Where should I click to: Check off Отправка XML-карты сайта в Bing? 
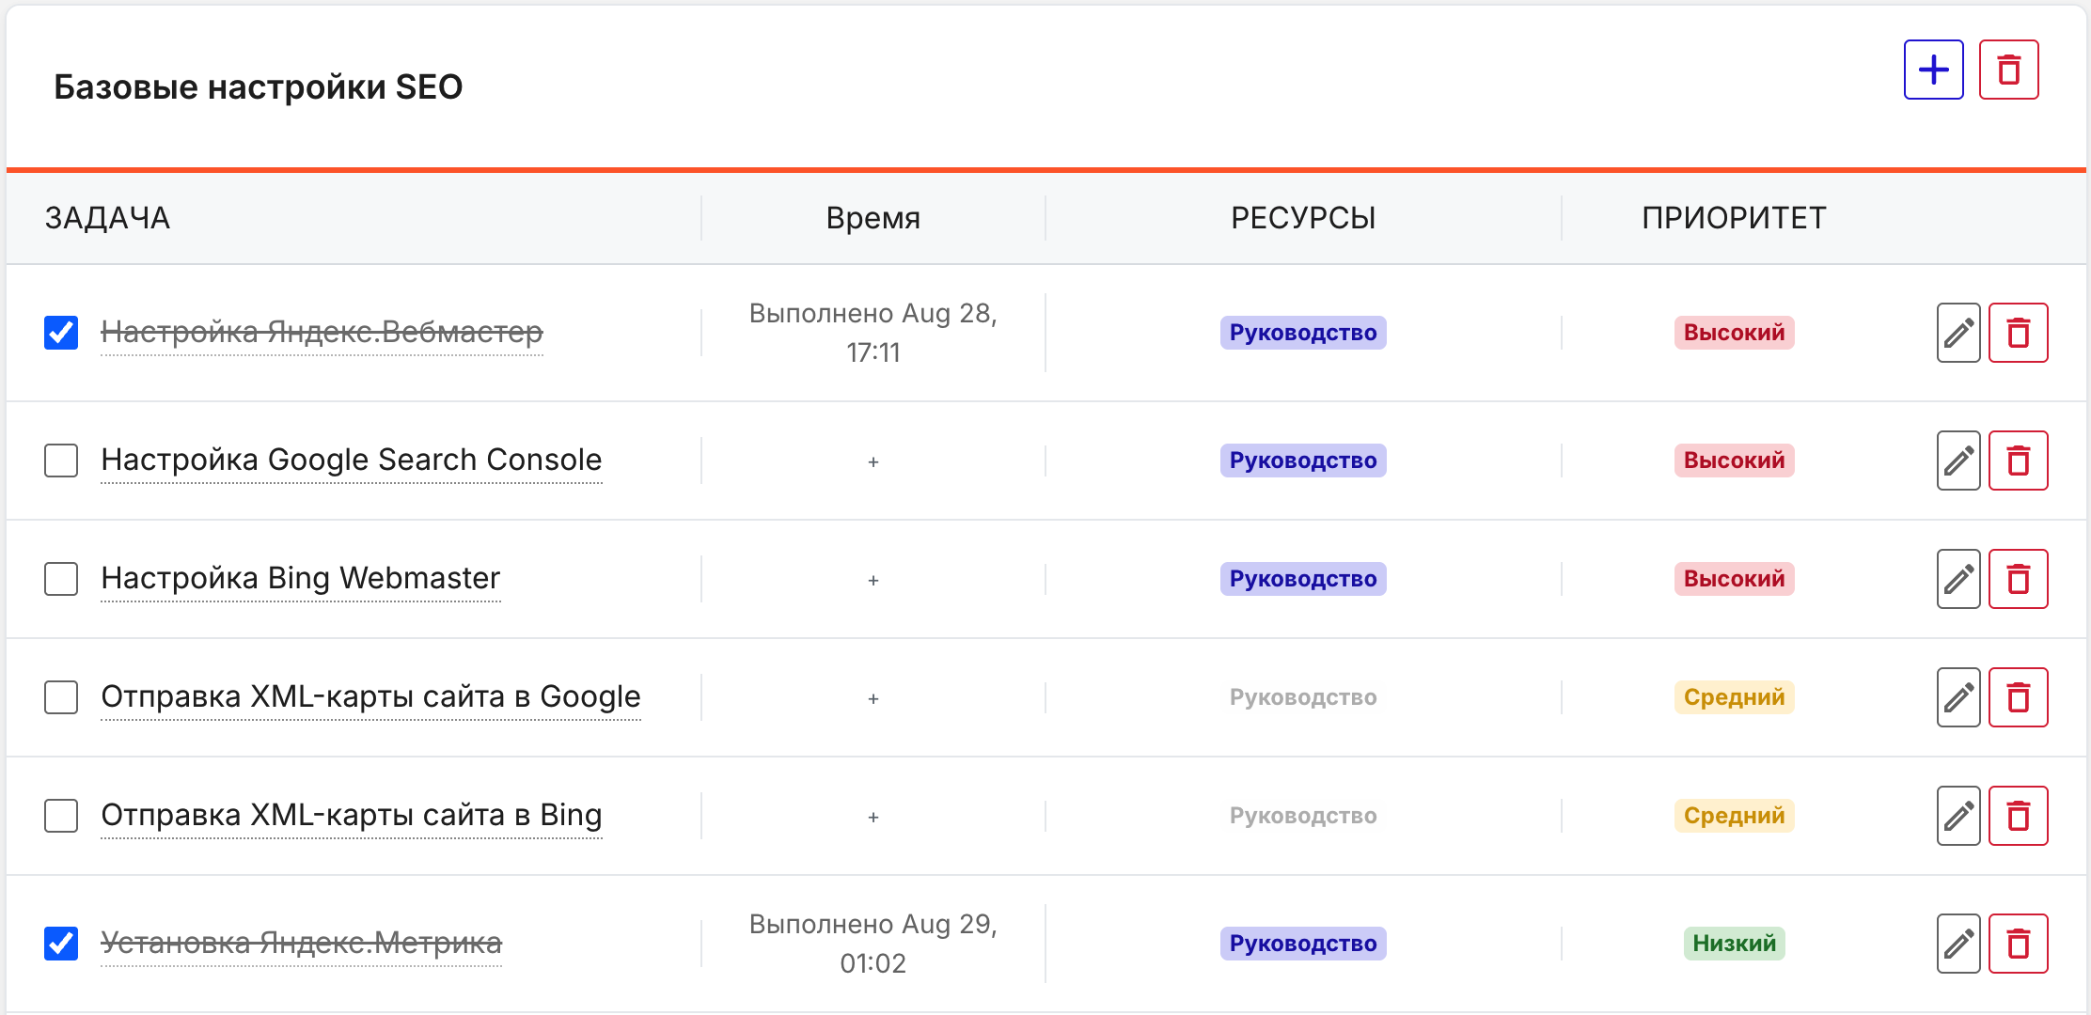tap(60, 816)
